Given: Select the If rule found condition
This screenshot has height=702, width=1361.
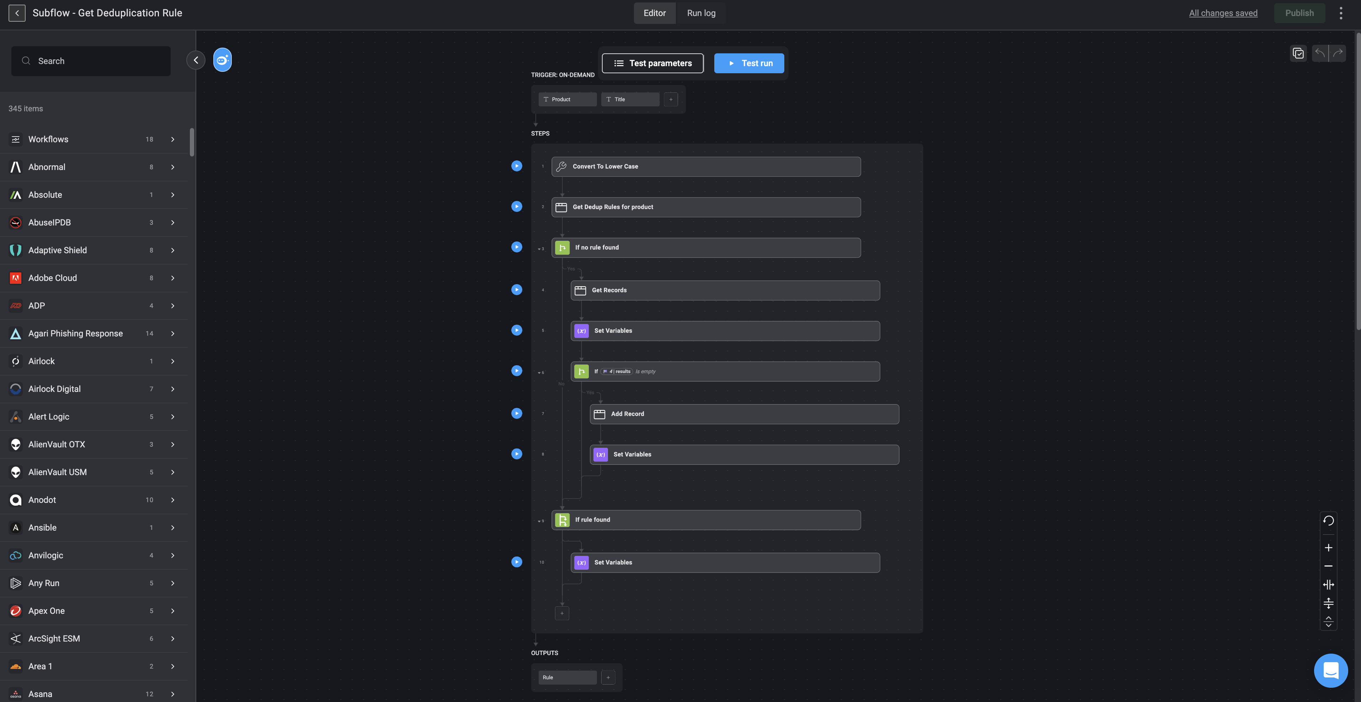Looking at the screenshot, I should pos(706,520).
